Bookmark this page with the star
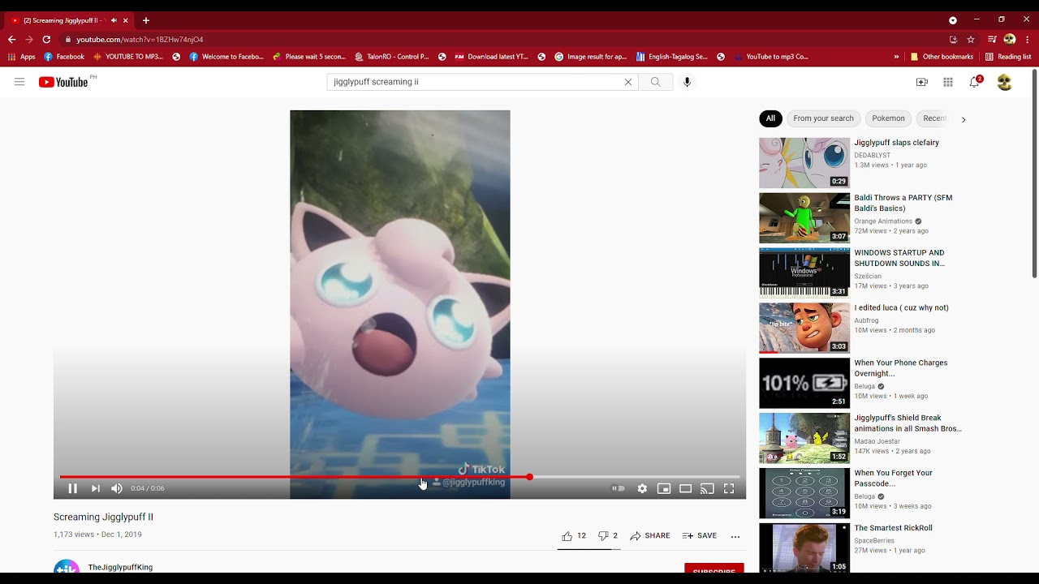 click(x=971, y=39)
